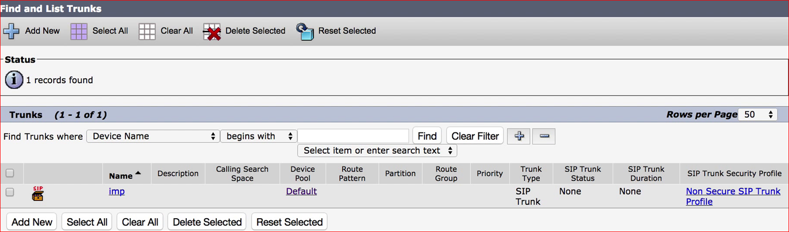The height and width of the screenshot is (232, 789).
Task: Click the Delete Selected toolbar label
Action: (x=255, y=31)
